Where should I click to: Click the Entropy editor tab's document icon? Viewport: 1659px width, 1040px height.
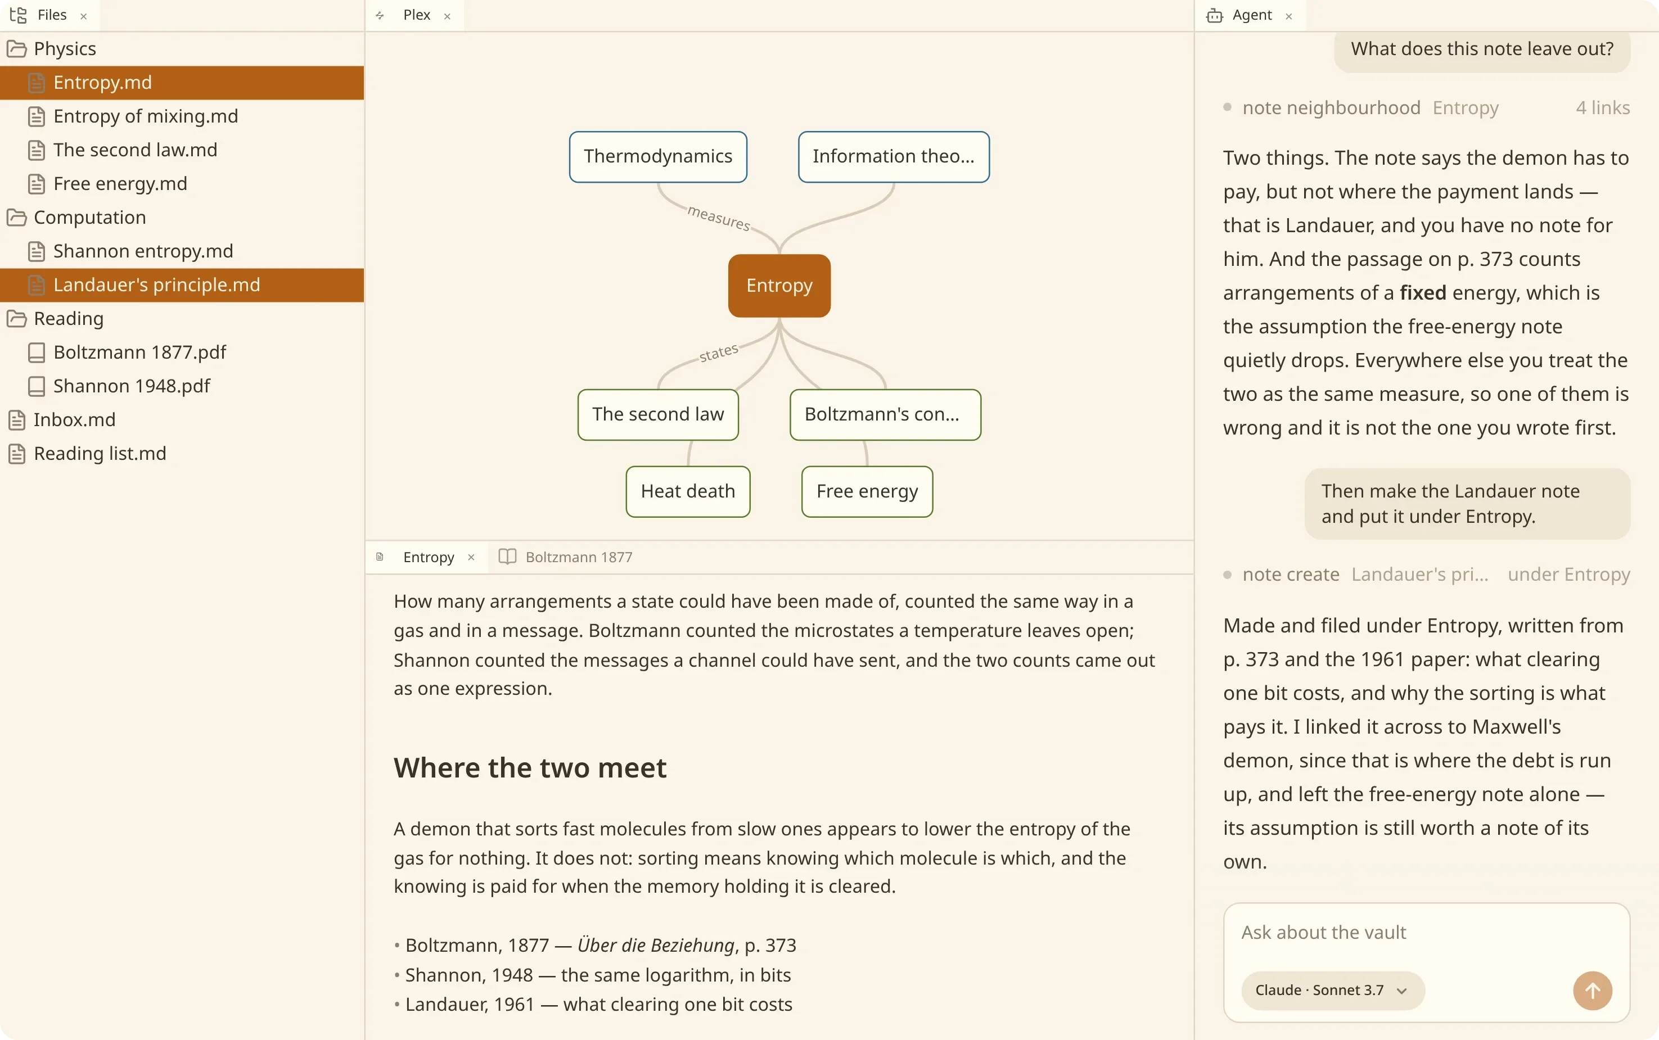380,557
